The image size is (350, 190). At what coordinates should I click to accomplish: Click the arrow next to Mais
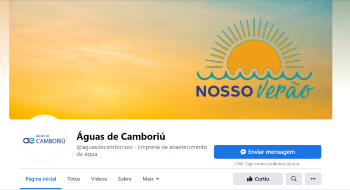click(x=158, y=179)
